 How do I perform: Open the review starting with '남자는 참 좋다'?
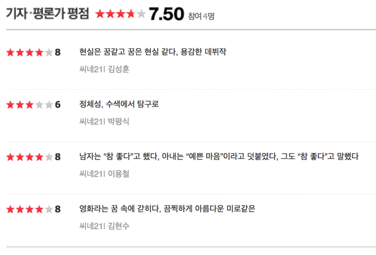[x=219, y=157]
